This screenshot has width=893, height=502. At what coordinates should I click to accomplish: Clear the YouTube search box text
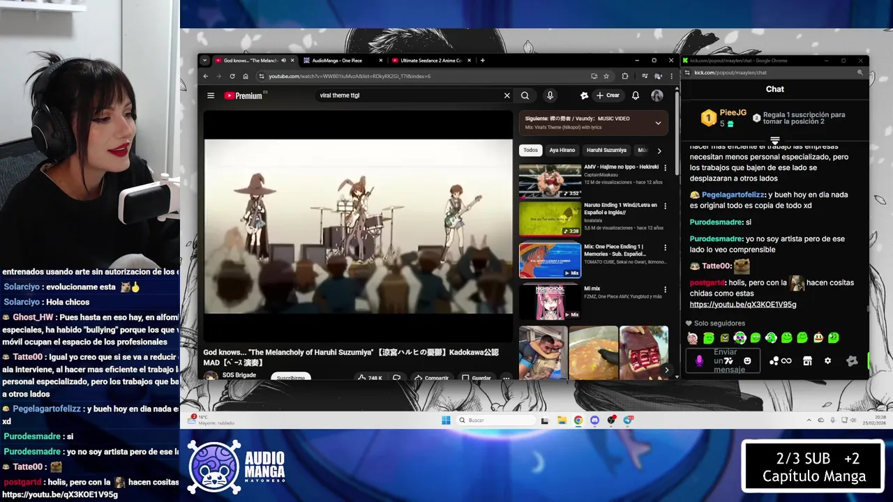507,96
